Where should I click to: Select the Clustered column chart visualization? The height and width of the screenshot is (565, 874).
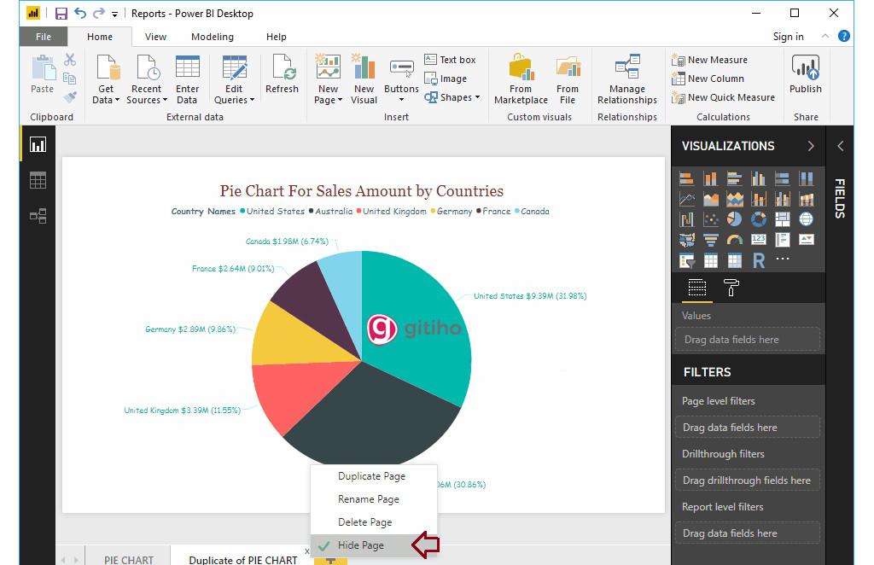[x=759, y=178]
